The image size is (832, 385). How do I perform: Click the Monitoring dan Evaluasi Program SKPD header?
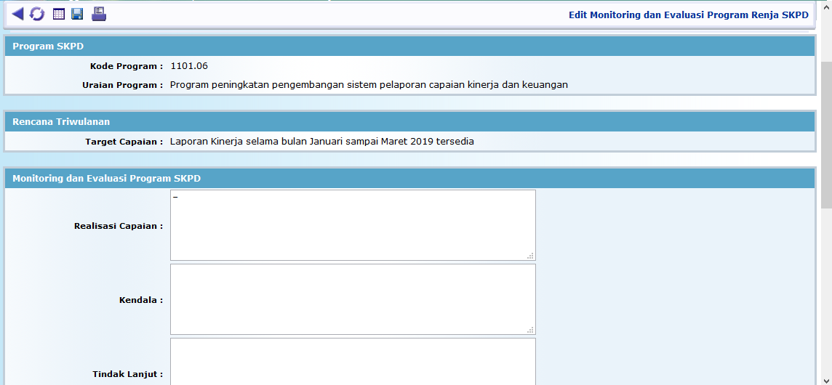106,178
